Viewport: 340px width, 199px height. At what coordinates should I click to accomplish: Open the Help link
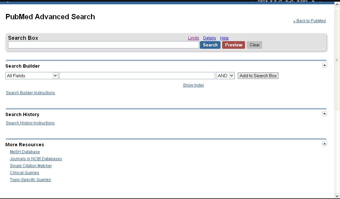coord(224,38)
